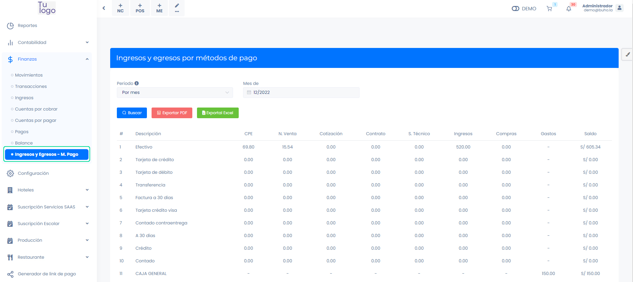Click Exportar PDF button
The width and height of the screenshot is (633, 282).
coord(172,113)
